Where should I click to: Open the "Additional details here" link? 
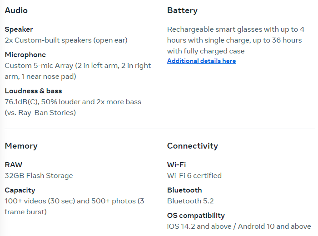(x=201, y=61)
